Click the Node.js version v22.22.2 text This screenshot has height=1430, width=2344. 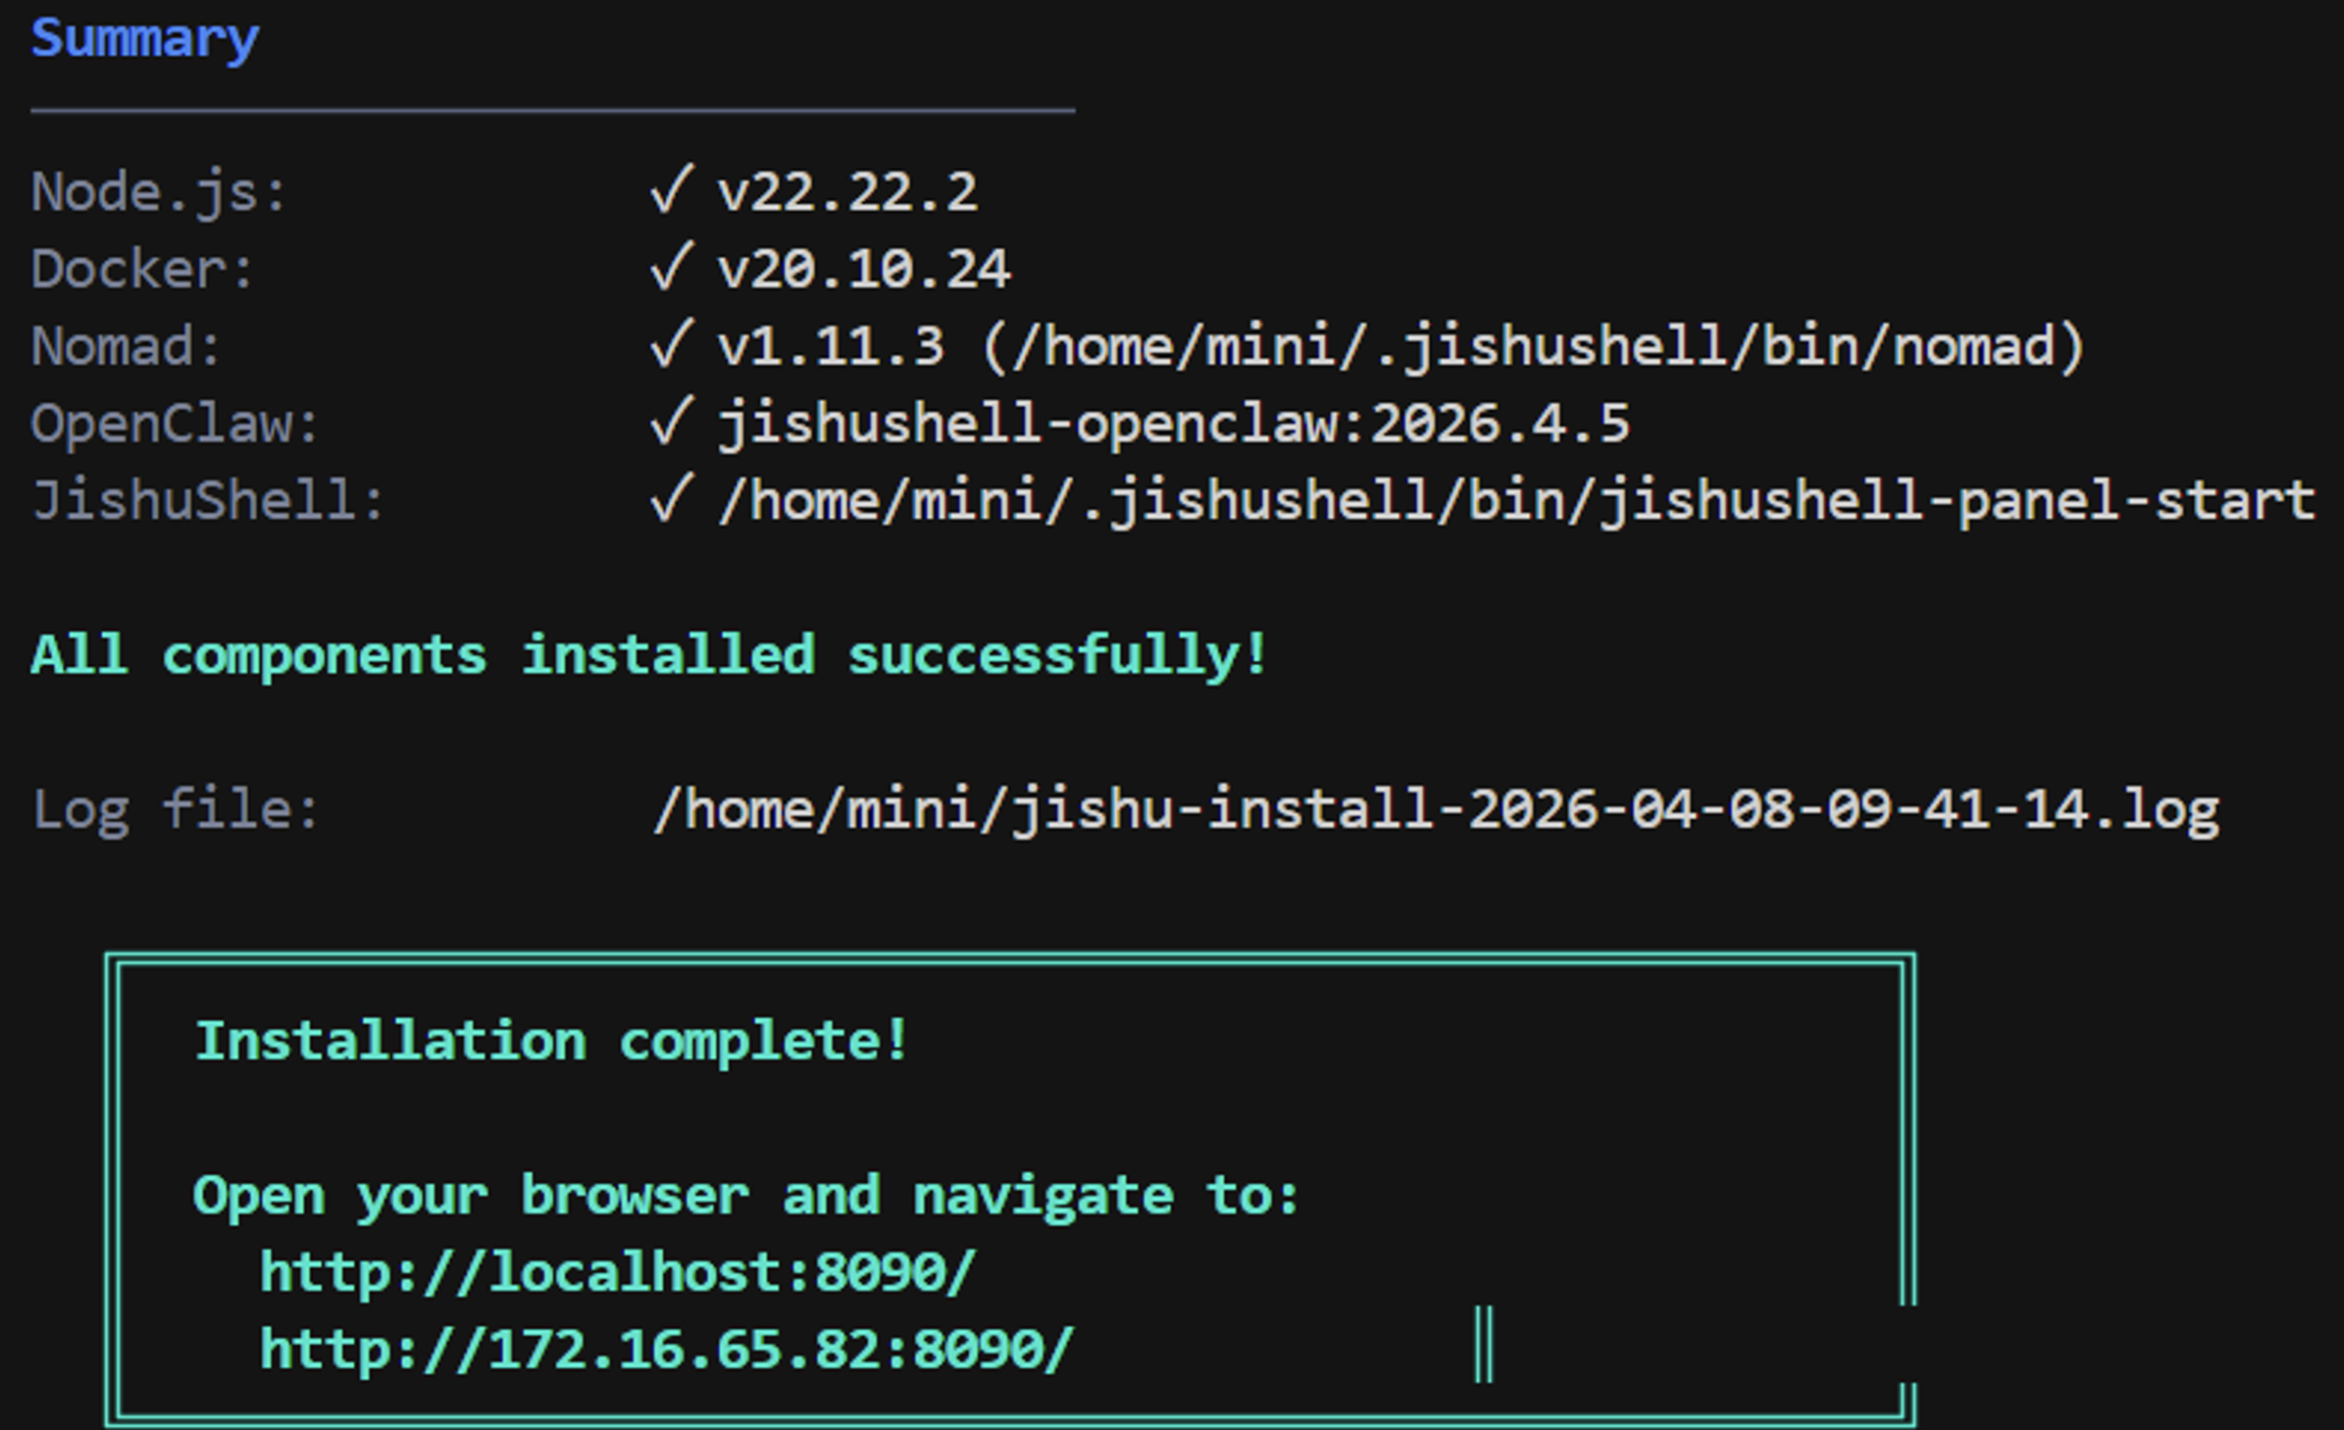[x=847, y=191]
